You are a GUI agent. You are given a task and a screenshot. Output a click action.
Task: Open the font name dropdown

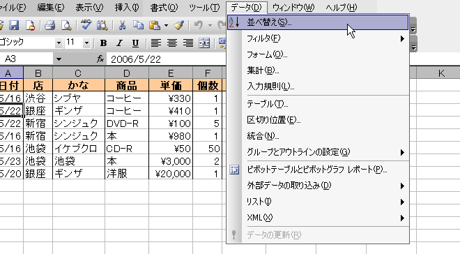coord(59,43)
